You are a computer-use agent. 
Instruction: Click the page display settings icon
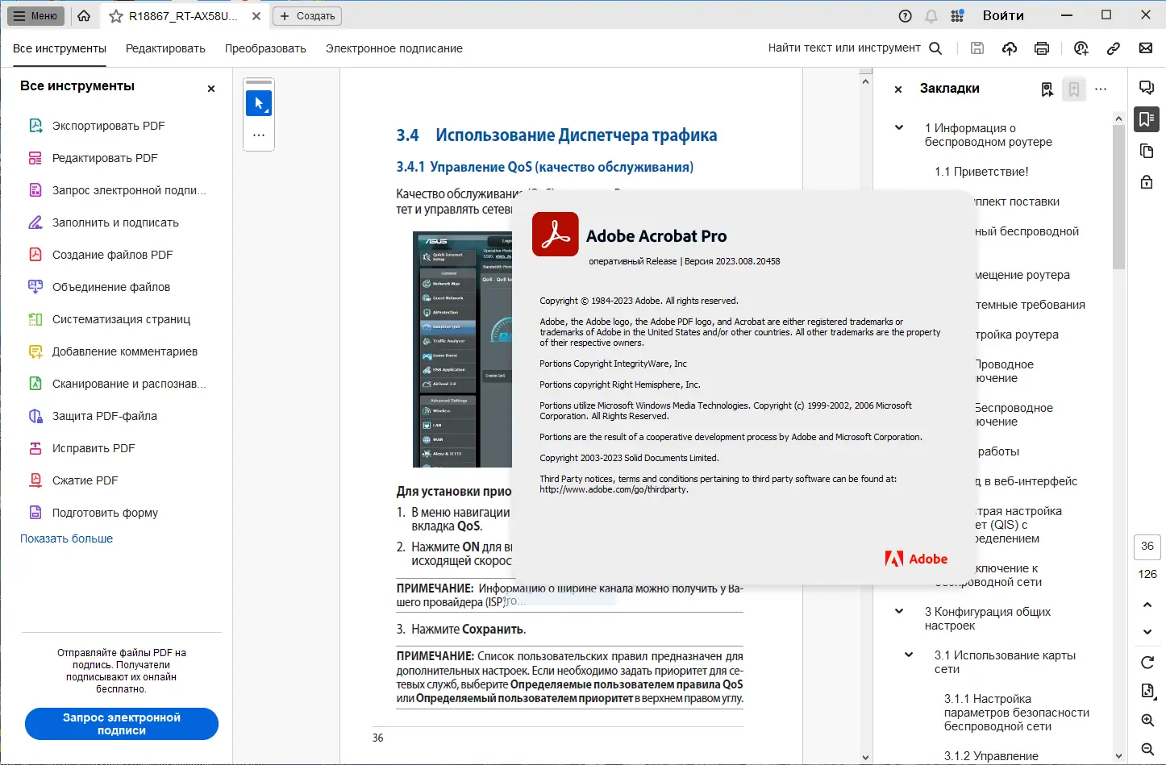1147,691
